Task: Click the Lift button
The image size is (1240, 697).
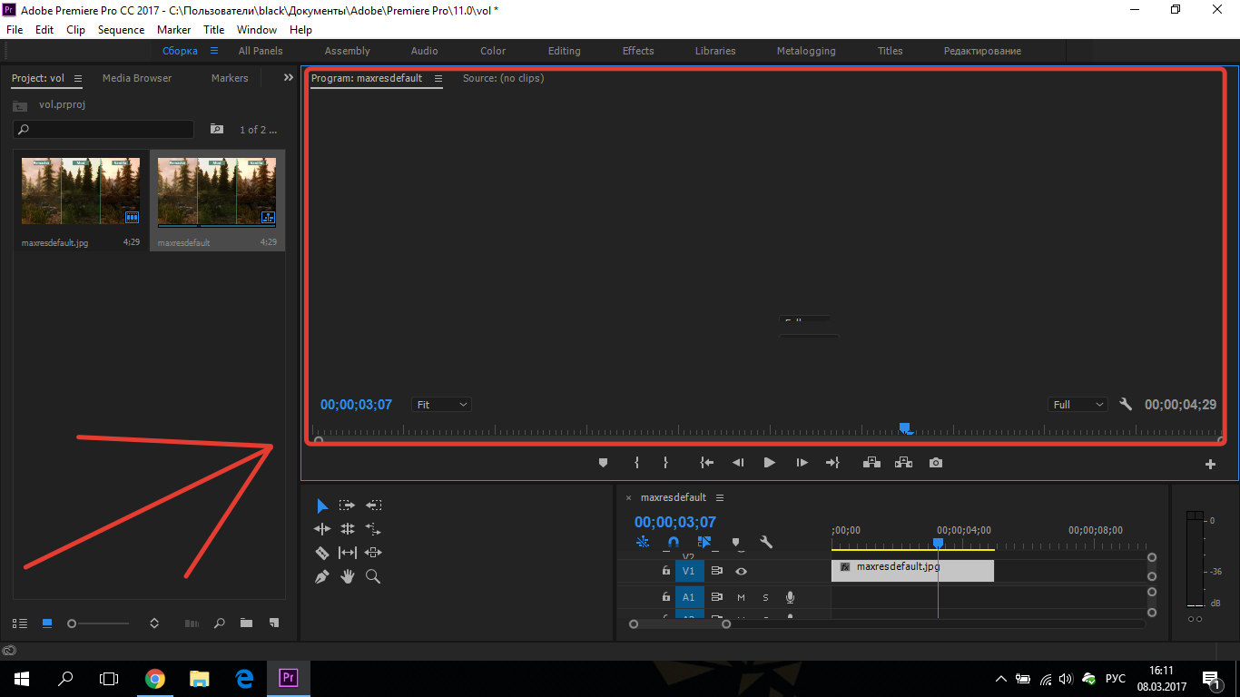Action: 871,463
